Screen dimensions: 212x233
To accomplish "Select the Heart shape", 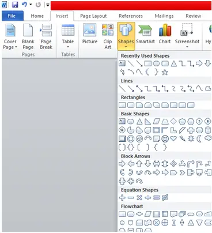I will [x=173, y=138].
